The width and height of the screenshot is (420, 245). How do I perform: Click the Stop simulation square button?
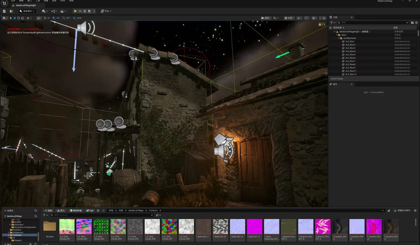pos(85,11)
